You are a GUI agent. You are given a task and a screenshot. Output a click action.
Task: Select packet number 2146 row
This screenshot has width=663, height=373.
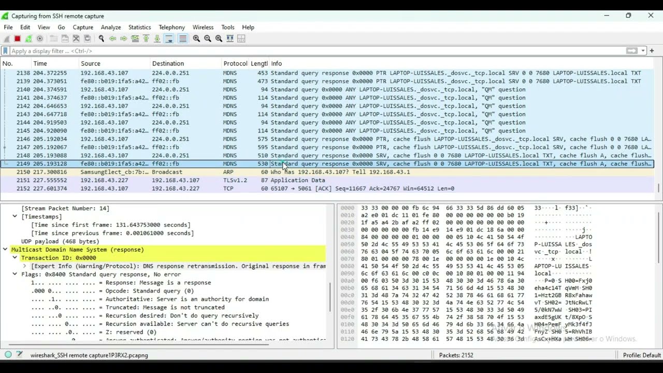point(327,139)
